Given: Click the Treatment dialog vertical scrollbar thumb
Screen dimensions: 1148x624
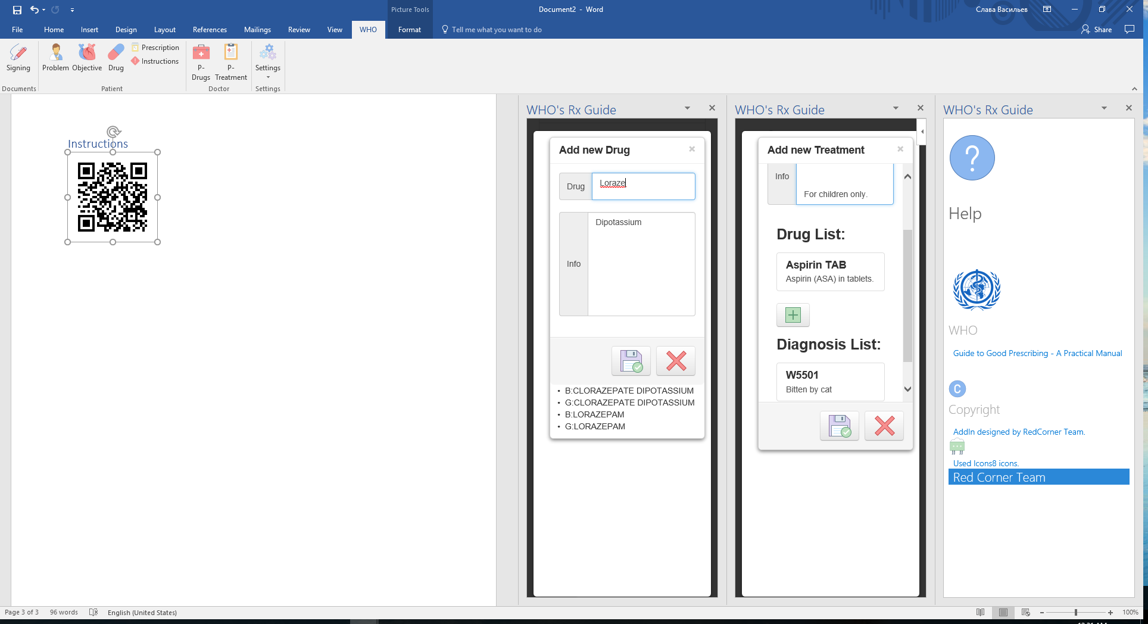Looking at the screenshot, I should 907,295.
